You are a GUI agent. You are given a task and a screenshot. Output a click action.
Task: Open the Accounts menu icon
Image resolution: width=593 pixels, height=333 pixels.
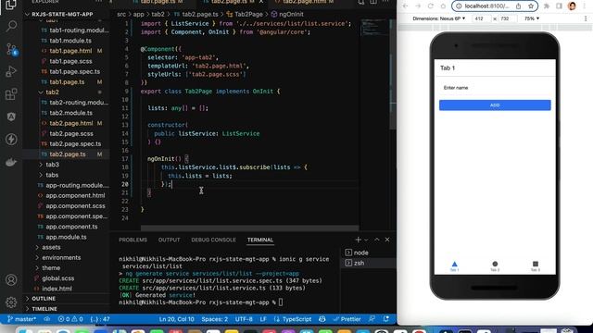pyautogui.click(x=11, y=279)
